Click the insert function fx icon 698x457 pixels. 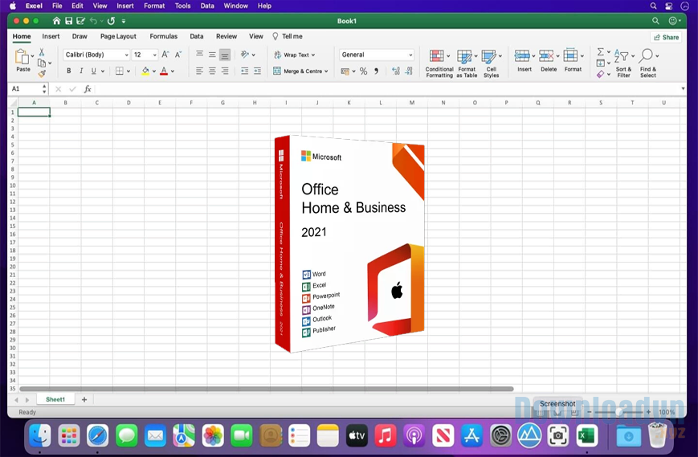click(x=88, y=89)
